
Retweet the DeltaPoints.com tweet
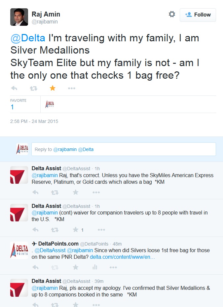pyautogui.click(x=55, y=267)
